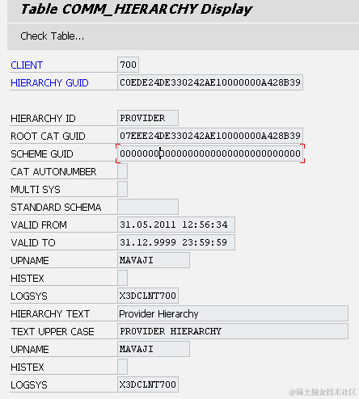This screenshot has height=399, width=359.
Task: Click the HIERARCHY ID label
Action: coord(43,119)
